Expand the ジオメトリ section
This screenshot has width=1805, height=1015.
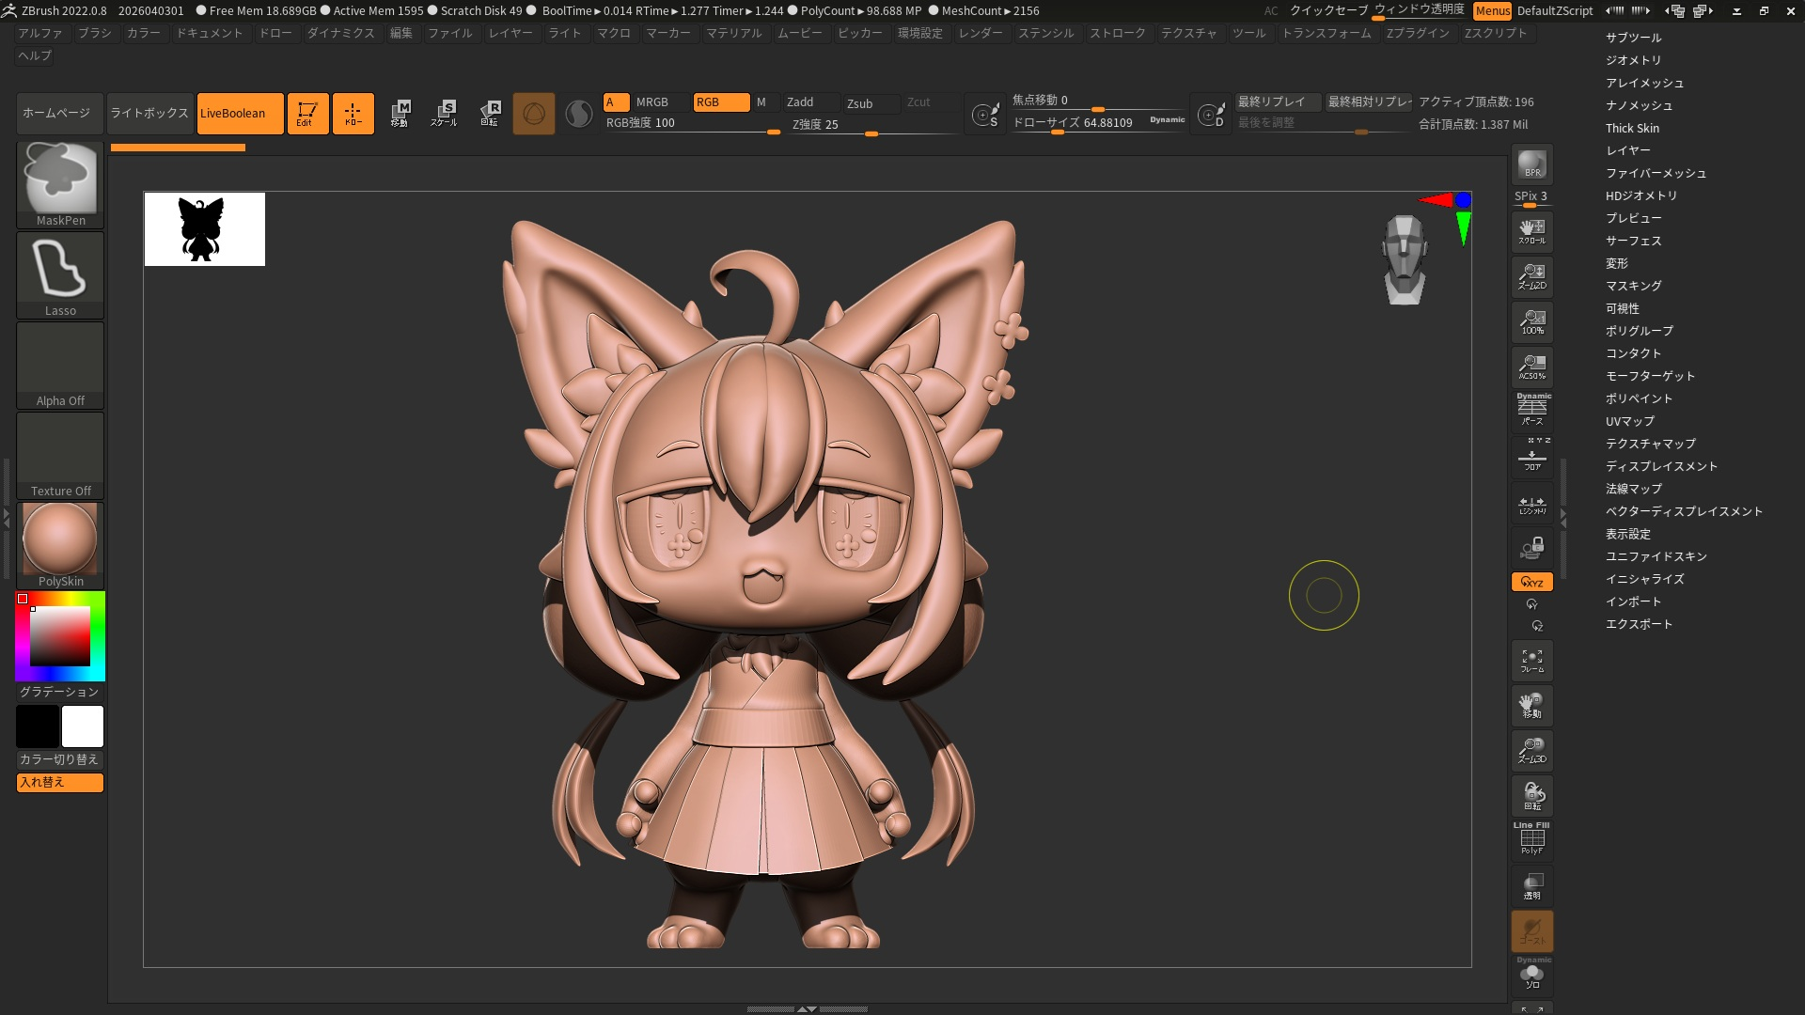pyautogui.click(x=1633, y=60)
